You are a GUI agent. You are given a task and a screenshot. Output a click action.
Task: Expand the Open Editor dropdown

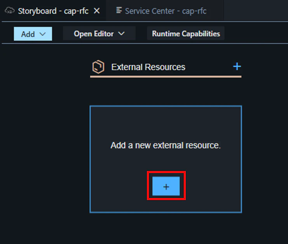pyautogui.click(x=99, y=34)
